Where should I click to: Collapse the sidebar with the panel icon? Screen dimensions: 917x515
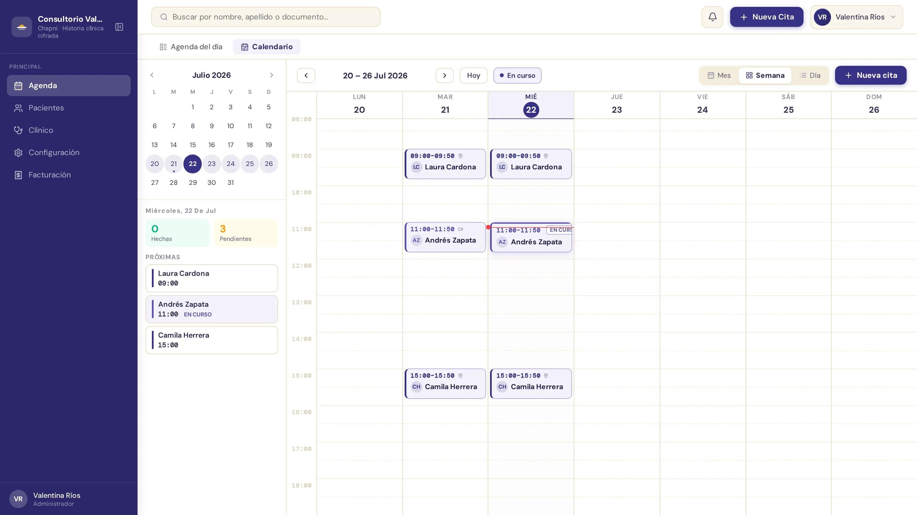point(119,27)
